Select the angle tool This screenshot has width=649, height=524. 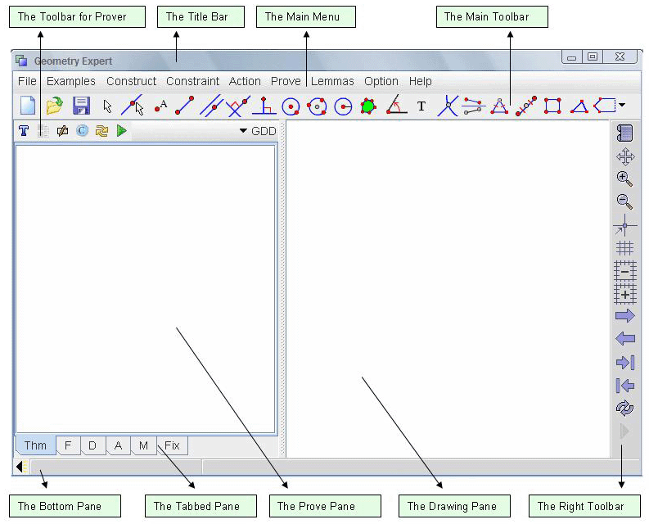[x=396, y=106]
